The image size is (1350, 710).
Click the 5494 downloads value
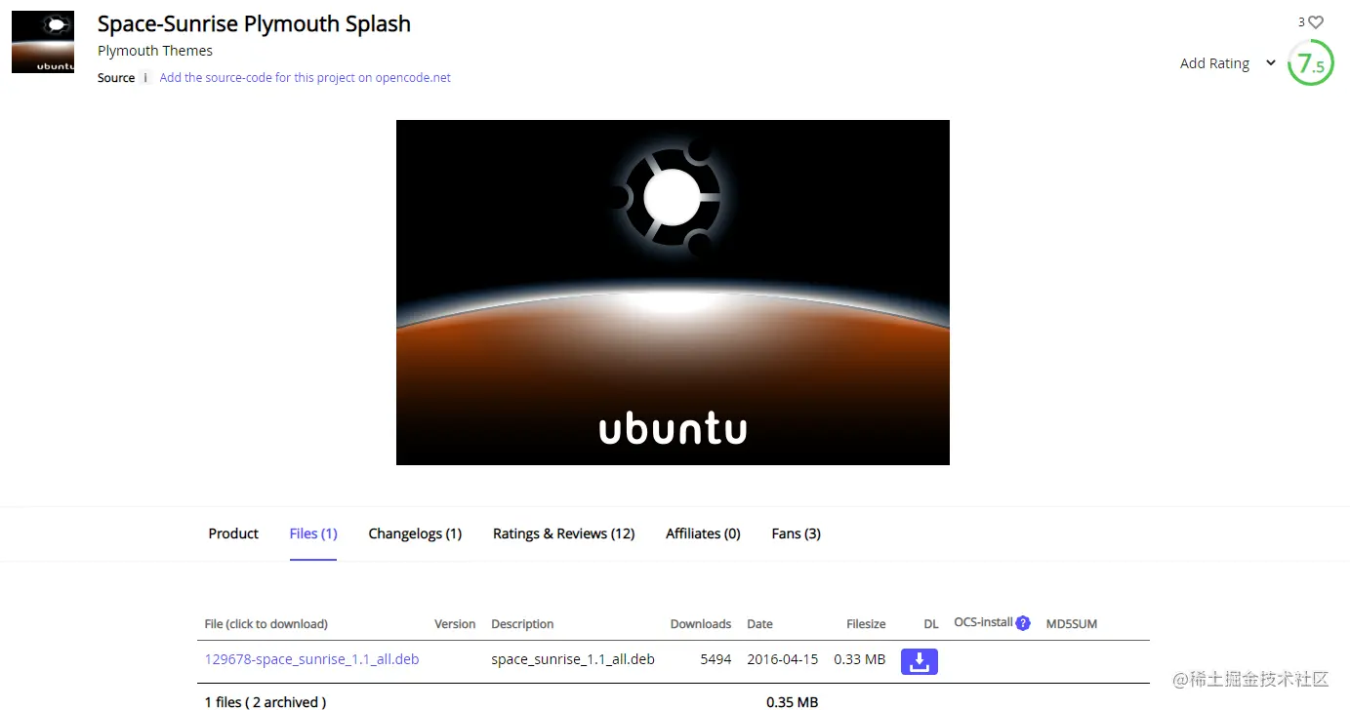pyautogui.click(x=716, y=659)
